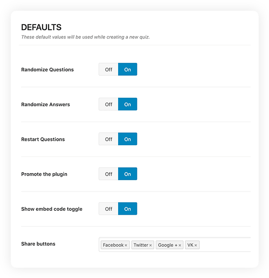Turn off Show embed code toggle
Viewport: 269px width, 278px height.
tap(109, 208)
